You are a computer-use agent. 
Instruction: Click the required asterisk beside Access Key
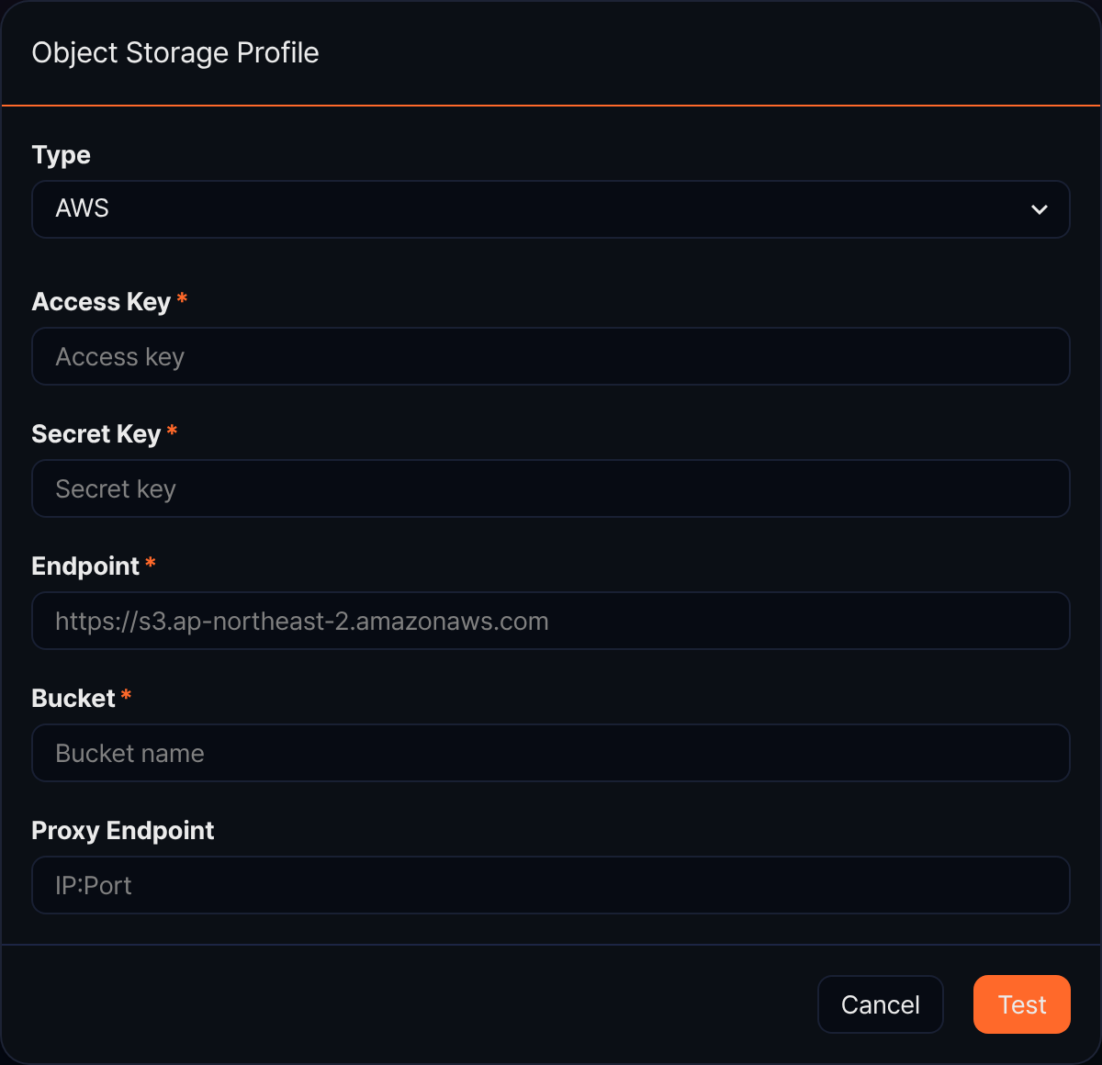pyautogui.click(x=182, y=298)
